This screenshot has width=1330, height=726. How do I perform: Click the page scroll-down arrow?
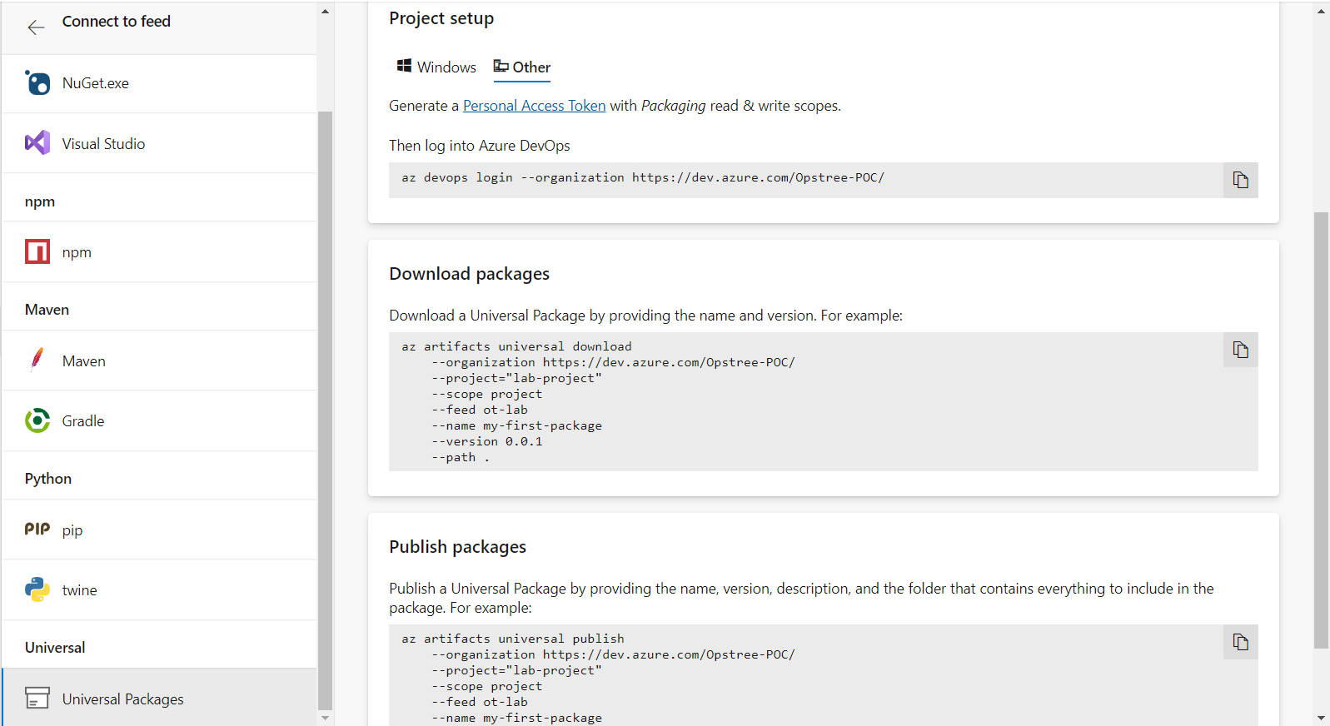(x=1322, y=718)
